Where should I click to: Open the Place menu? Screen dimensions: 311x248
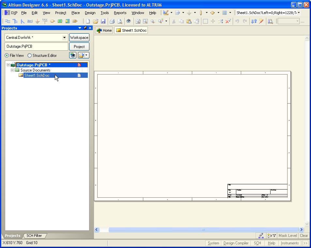(x=75, y=13)
